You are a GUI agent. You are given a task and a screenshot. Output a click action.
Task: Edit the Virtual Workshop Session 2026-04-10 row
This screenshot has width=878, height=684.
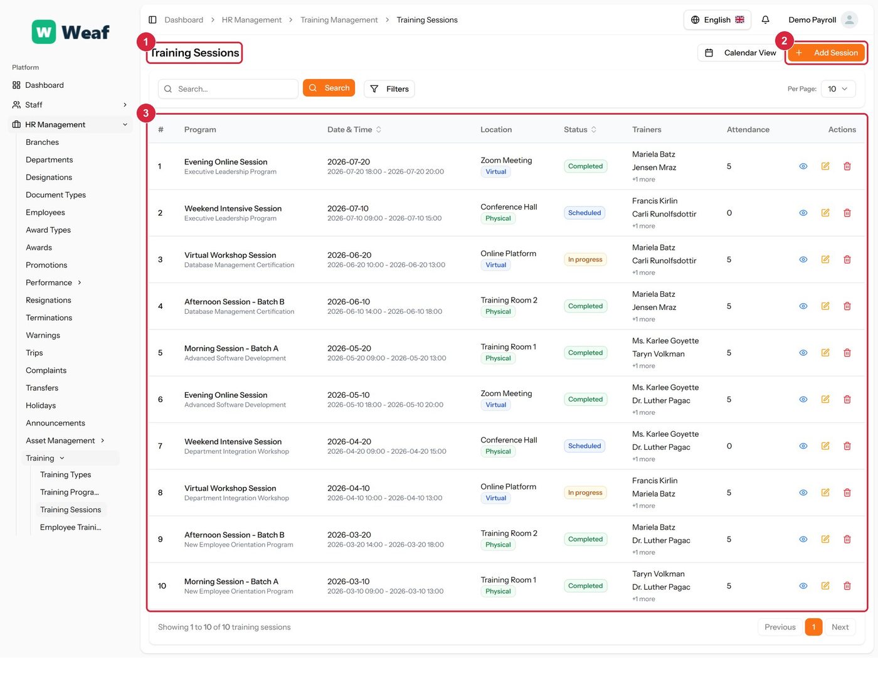click(825, 493)
